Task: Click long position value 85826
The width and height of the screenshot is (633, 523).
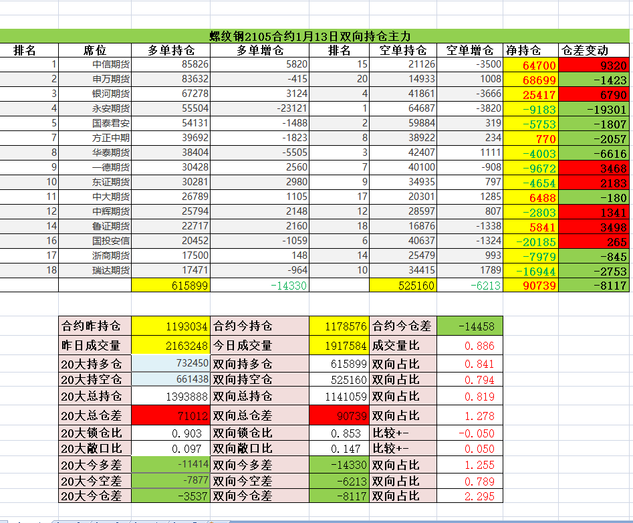Action: pos(170,64)
